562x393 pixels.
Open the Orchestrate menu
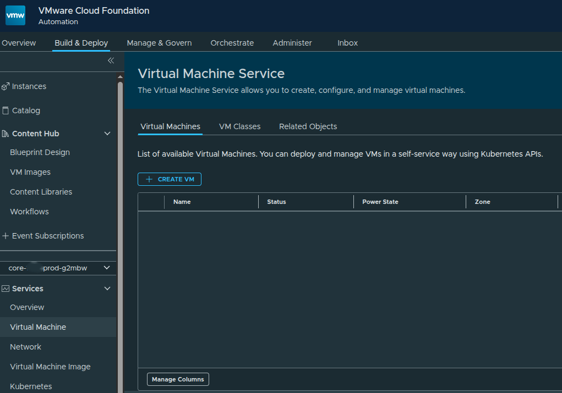[232, 42]
